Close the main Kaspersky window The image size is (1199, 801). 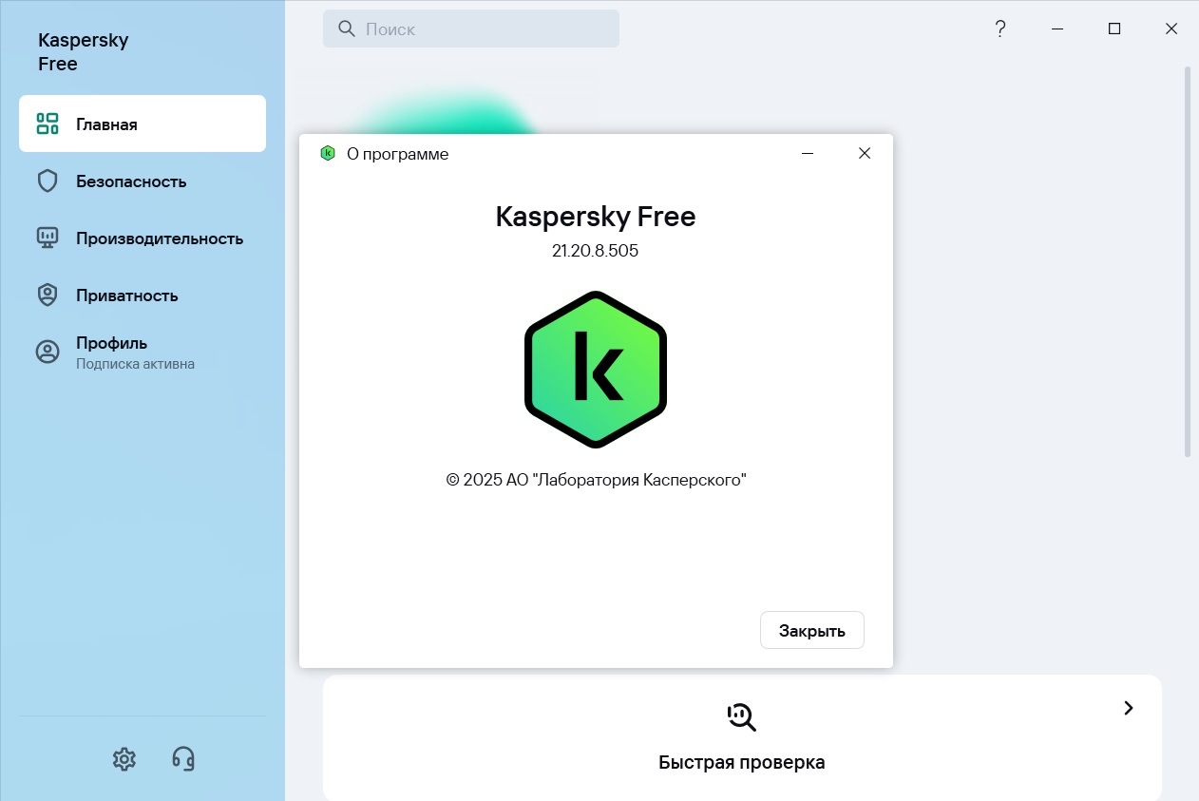[x=1171, y=29]
